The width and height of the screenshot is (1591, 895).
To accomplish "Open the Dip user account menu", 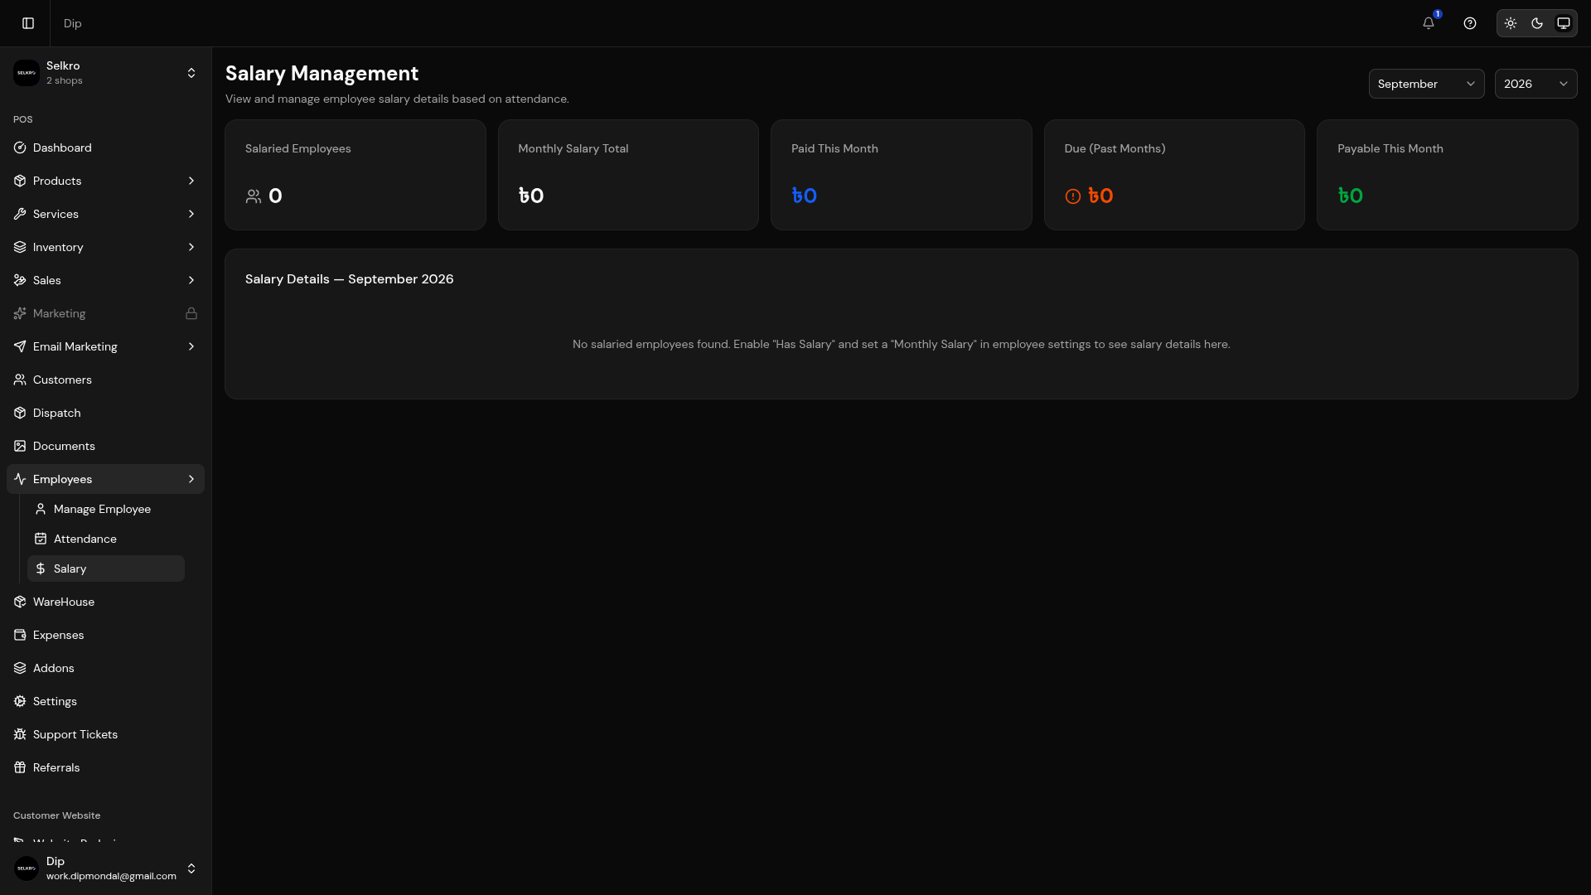I will click(x=105, y=868).
